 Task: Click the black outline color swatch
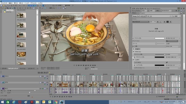tap(160, 57)
